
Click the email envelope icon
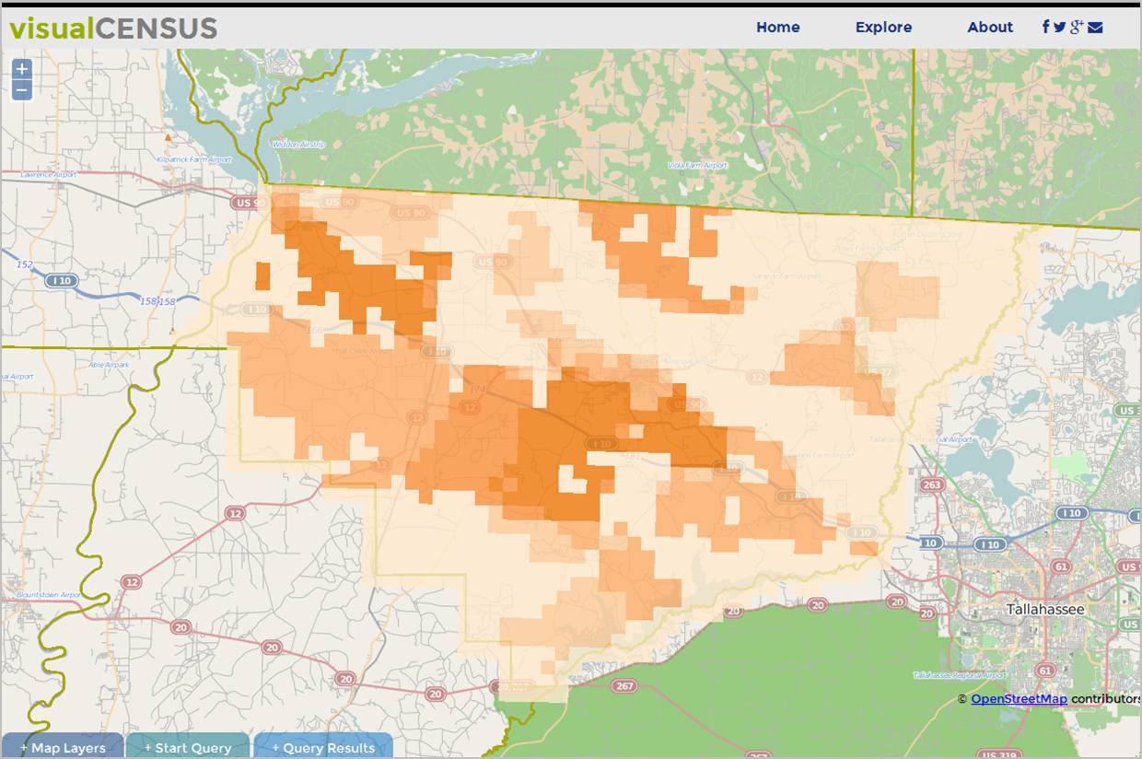pos(1095,27)
